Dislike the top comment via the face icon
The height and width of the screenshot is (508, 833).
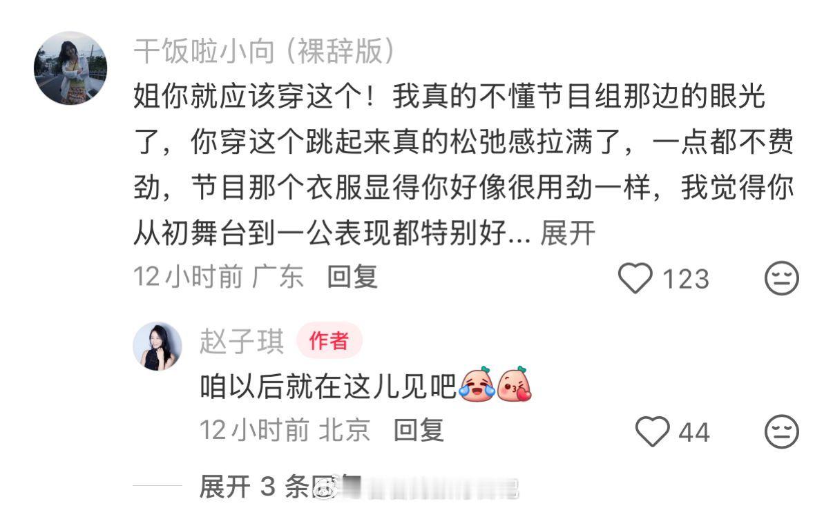pyautogui.click(x=782, y=279)
